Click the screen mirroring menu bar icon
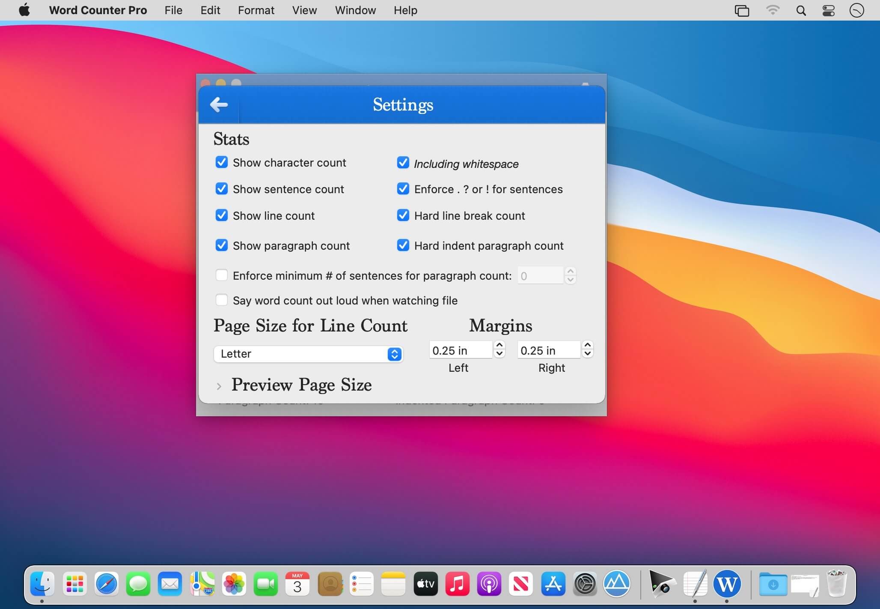The image size is (880, 609). click(x=742, y=10)
